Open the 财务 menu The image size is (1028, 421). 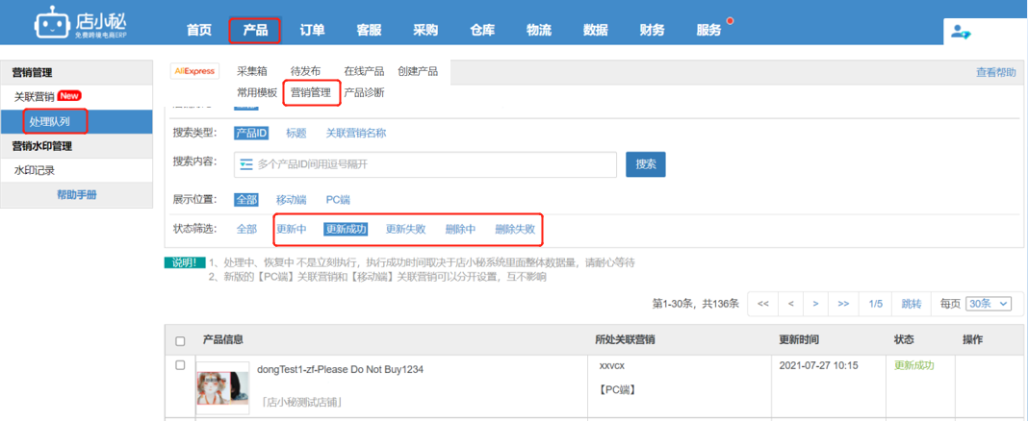[653, 30]
